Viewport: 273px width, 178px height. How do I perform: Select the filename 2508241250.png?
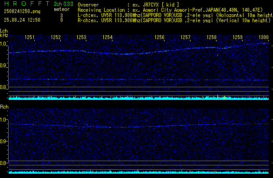click(x=22, y=11)
